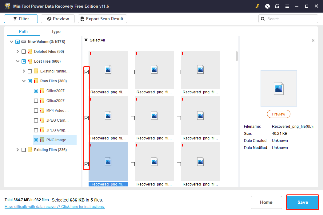Toggle the Select All checkbox
This screenshot has height=215, width=323.
86,40
